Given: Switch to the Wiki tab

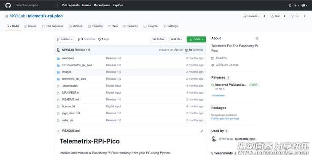Looking at the screenshot, I should [113, 26].
